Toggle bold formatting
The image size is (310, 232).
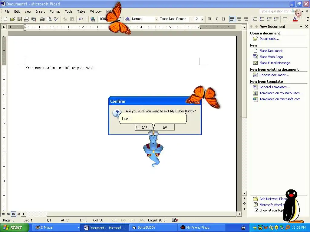tap(209, 19)
